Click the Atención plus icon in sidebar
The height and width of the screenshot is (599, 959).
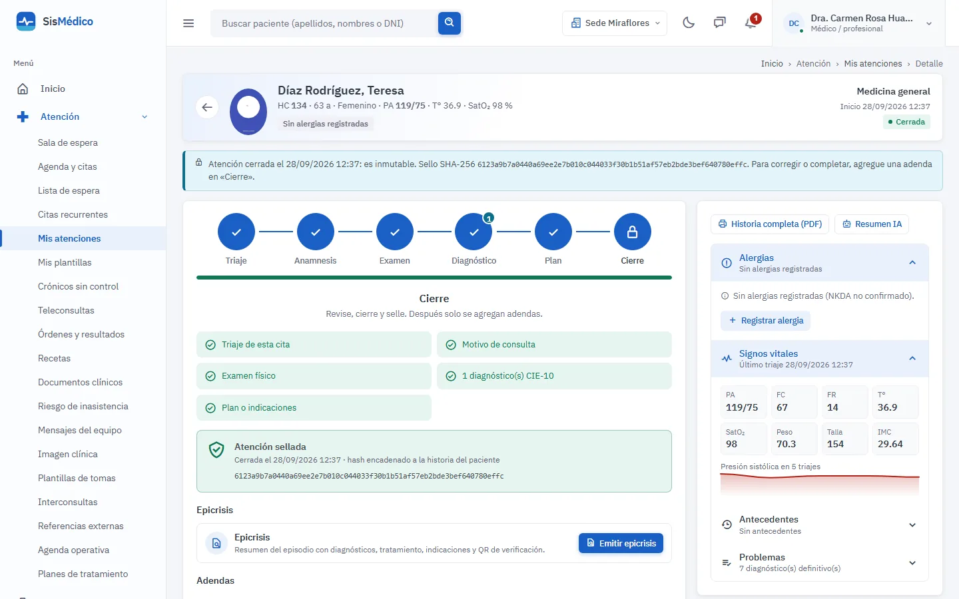(23, 116)
